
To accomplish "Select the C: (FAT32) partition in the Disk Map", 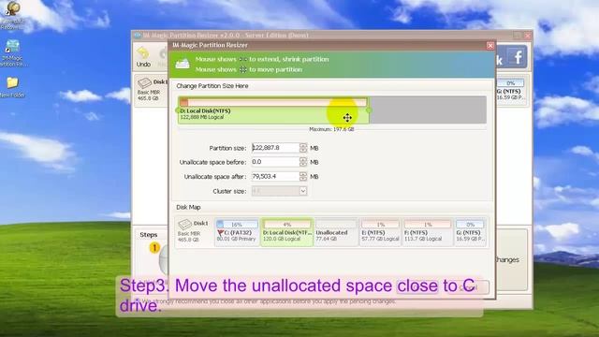I will coord(237,232).
